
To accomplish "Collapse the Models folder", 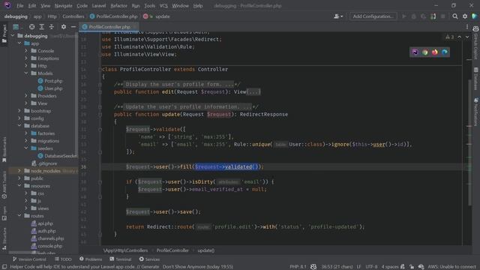I will coord(26,73).
